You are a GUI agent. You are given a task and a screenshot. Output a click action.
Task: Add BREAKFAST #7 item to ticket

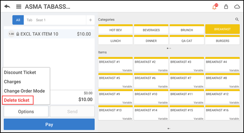pyautogui.click(x=187, y=80)
